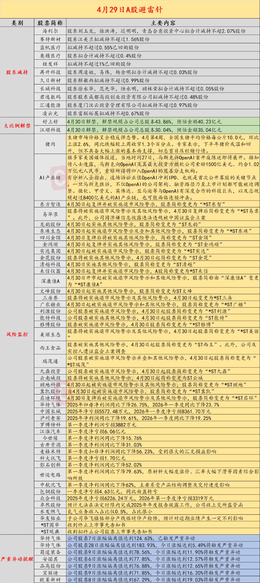
Task: Select stock name 奥精医疗
Action: (50, 56)
